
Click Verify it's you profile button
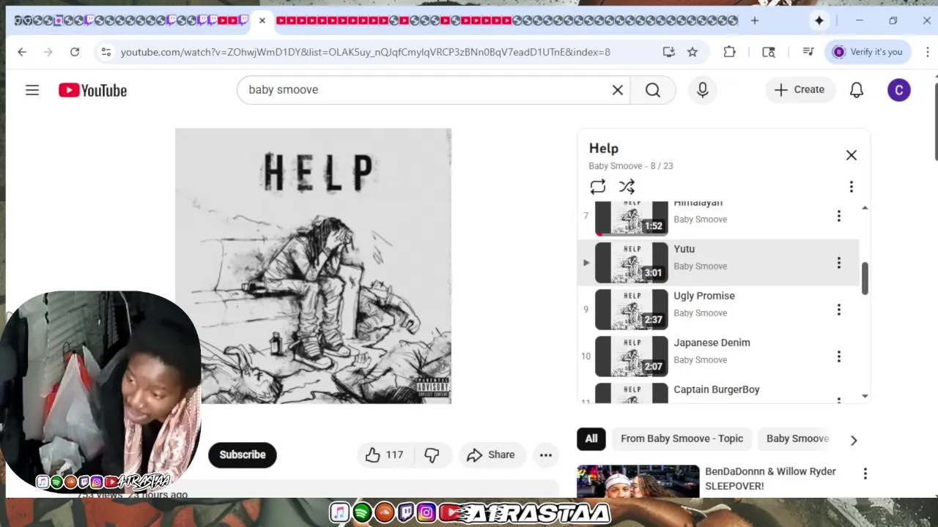pyautogui.click(x=868, y=52)
